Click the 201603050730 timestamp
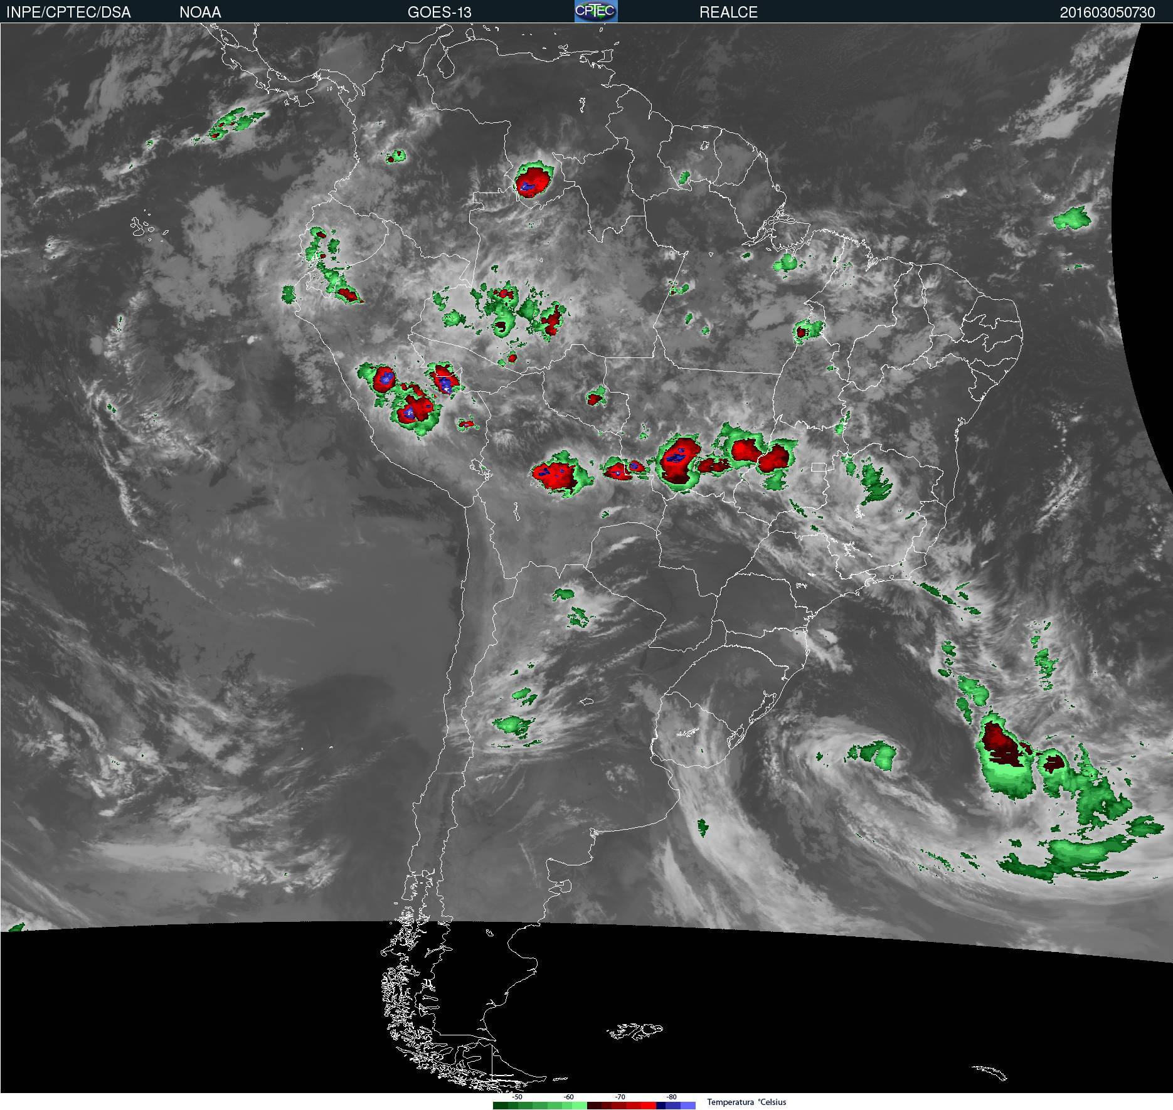The width and height of the screenshot is (1173, 1110). [x=1107, y=13]
